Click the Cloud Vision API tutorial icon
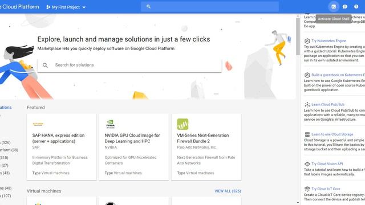The height and width of the screenshot is (205, 365). (307, 164)
